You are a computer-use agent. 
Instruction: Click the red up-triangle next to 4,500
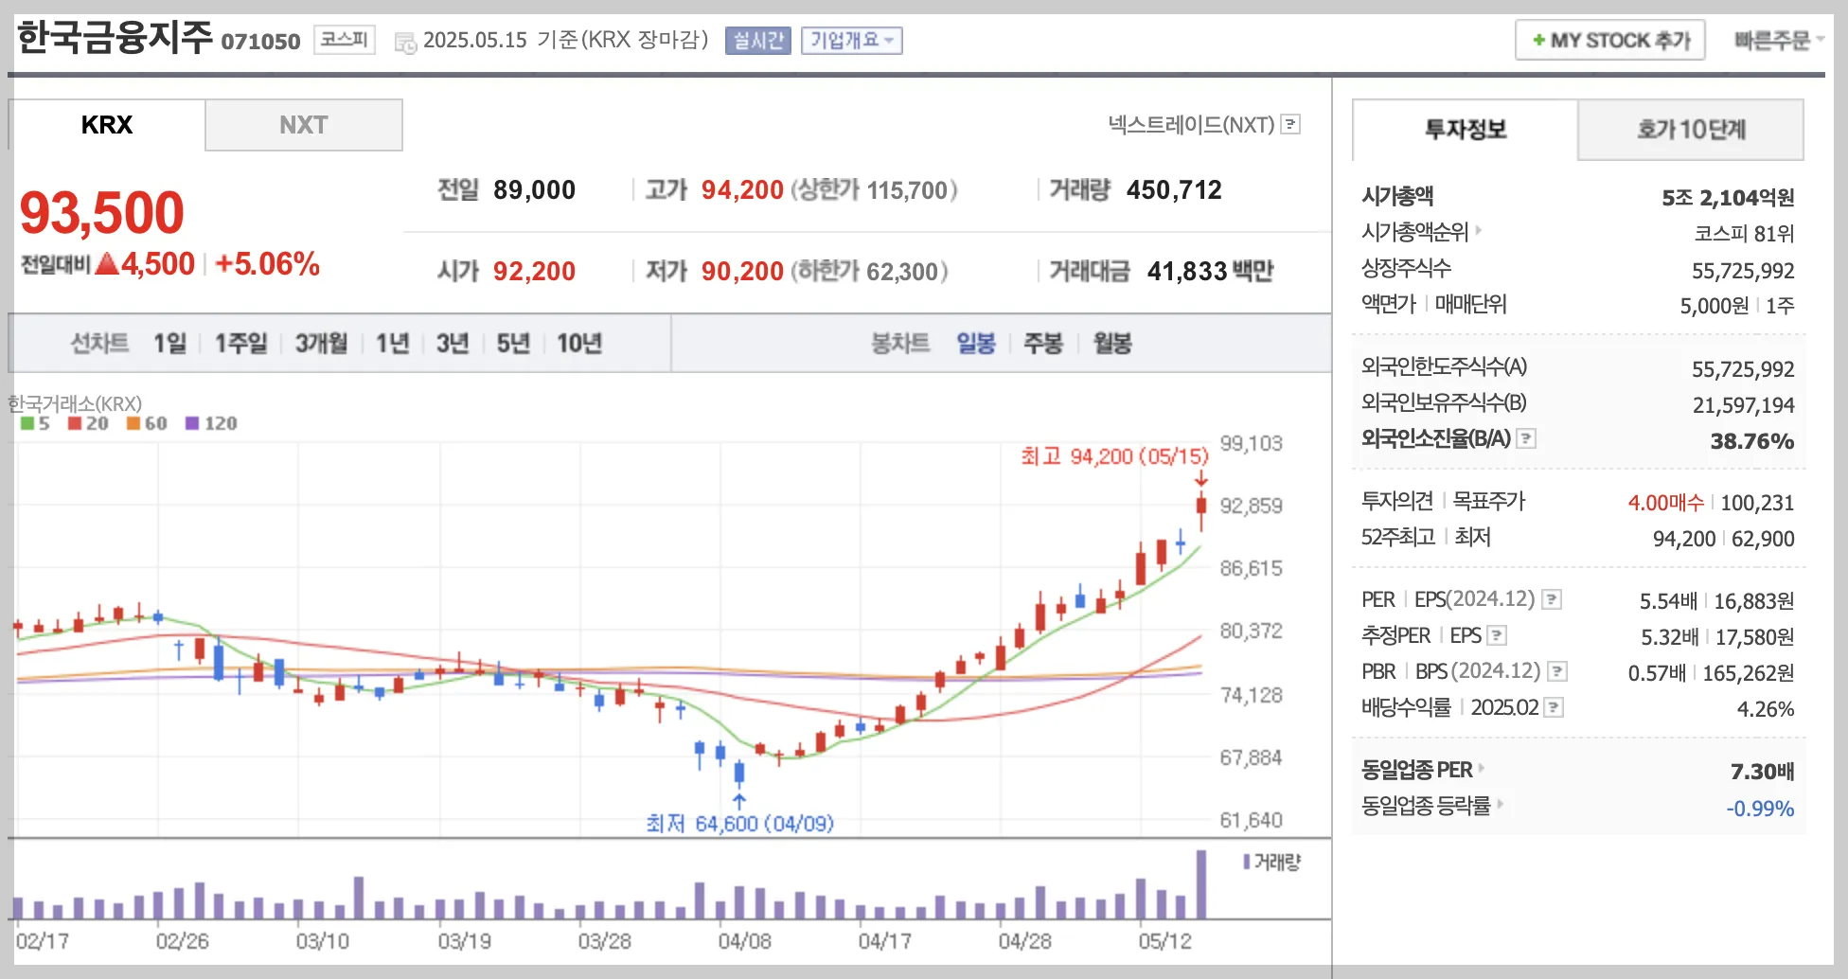[x=107, y=263]
